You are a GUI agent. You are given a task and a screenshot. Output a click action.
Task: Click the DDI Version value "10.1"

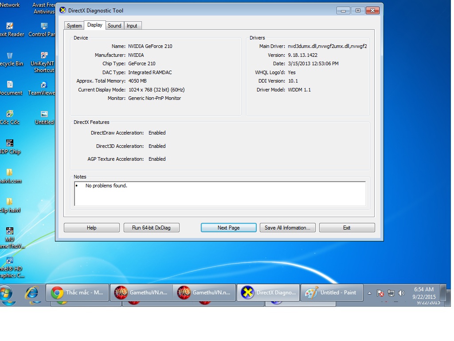293,81
